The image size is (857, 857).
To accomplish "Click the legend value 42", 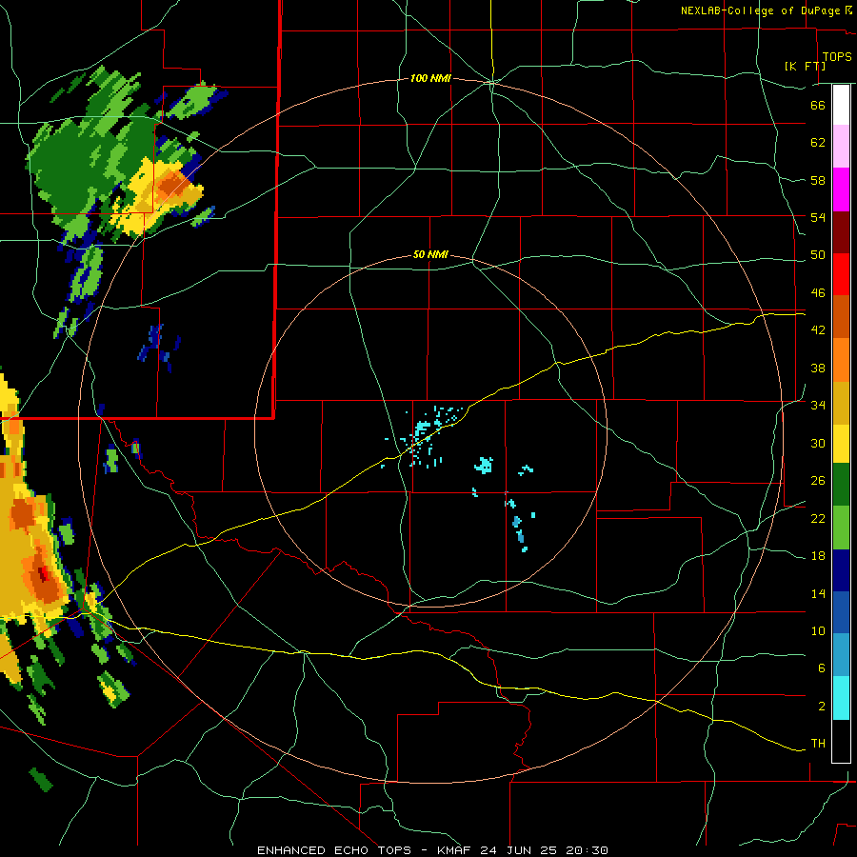I will click(818, 330).
